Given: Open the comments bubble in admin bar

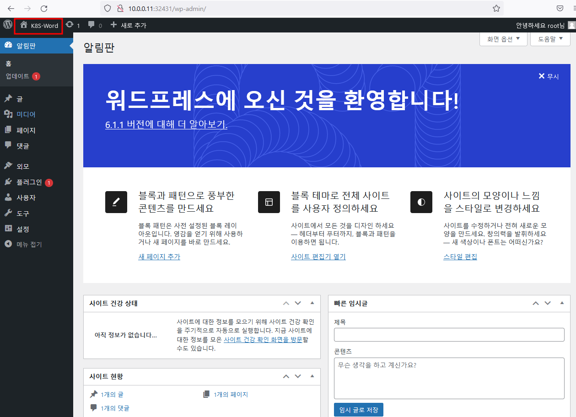Looking at the screenshot, I should tap(92, 25).
